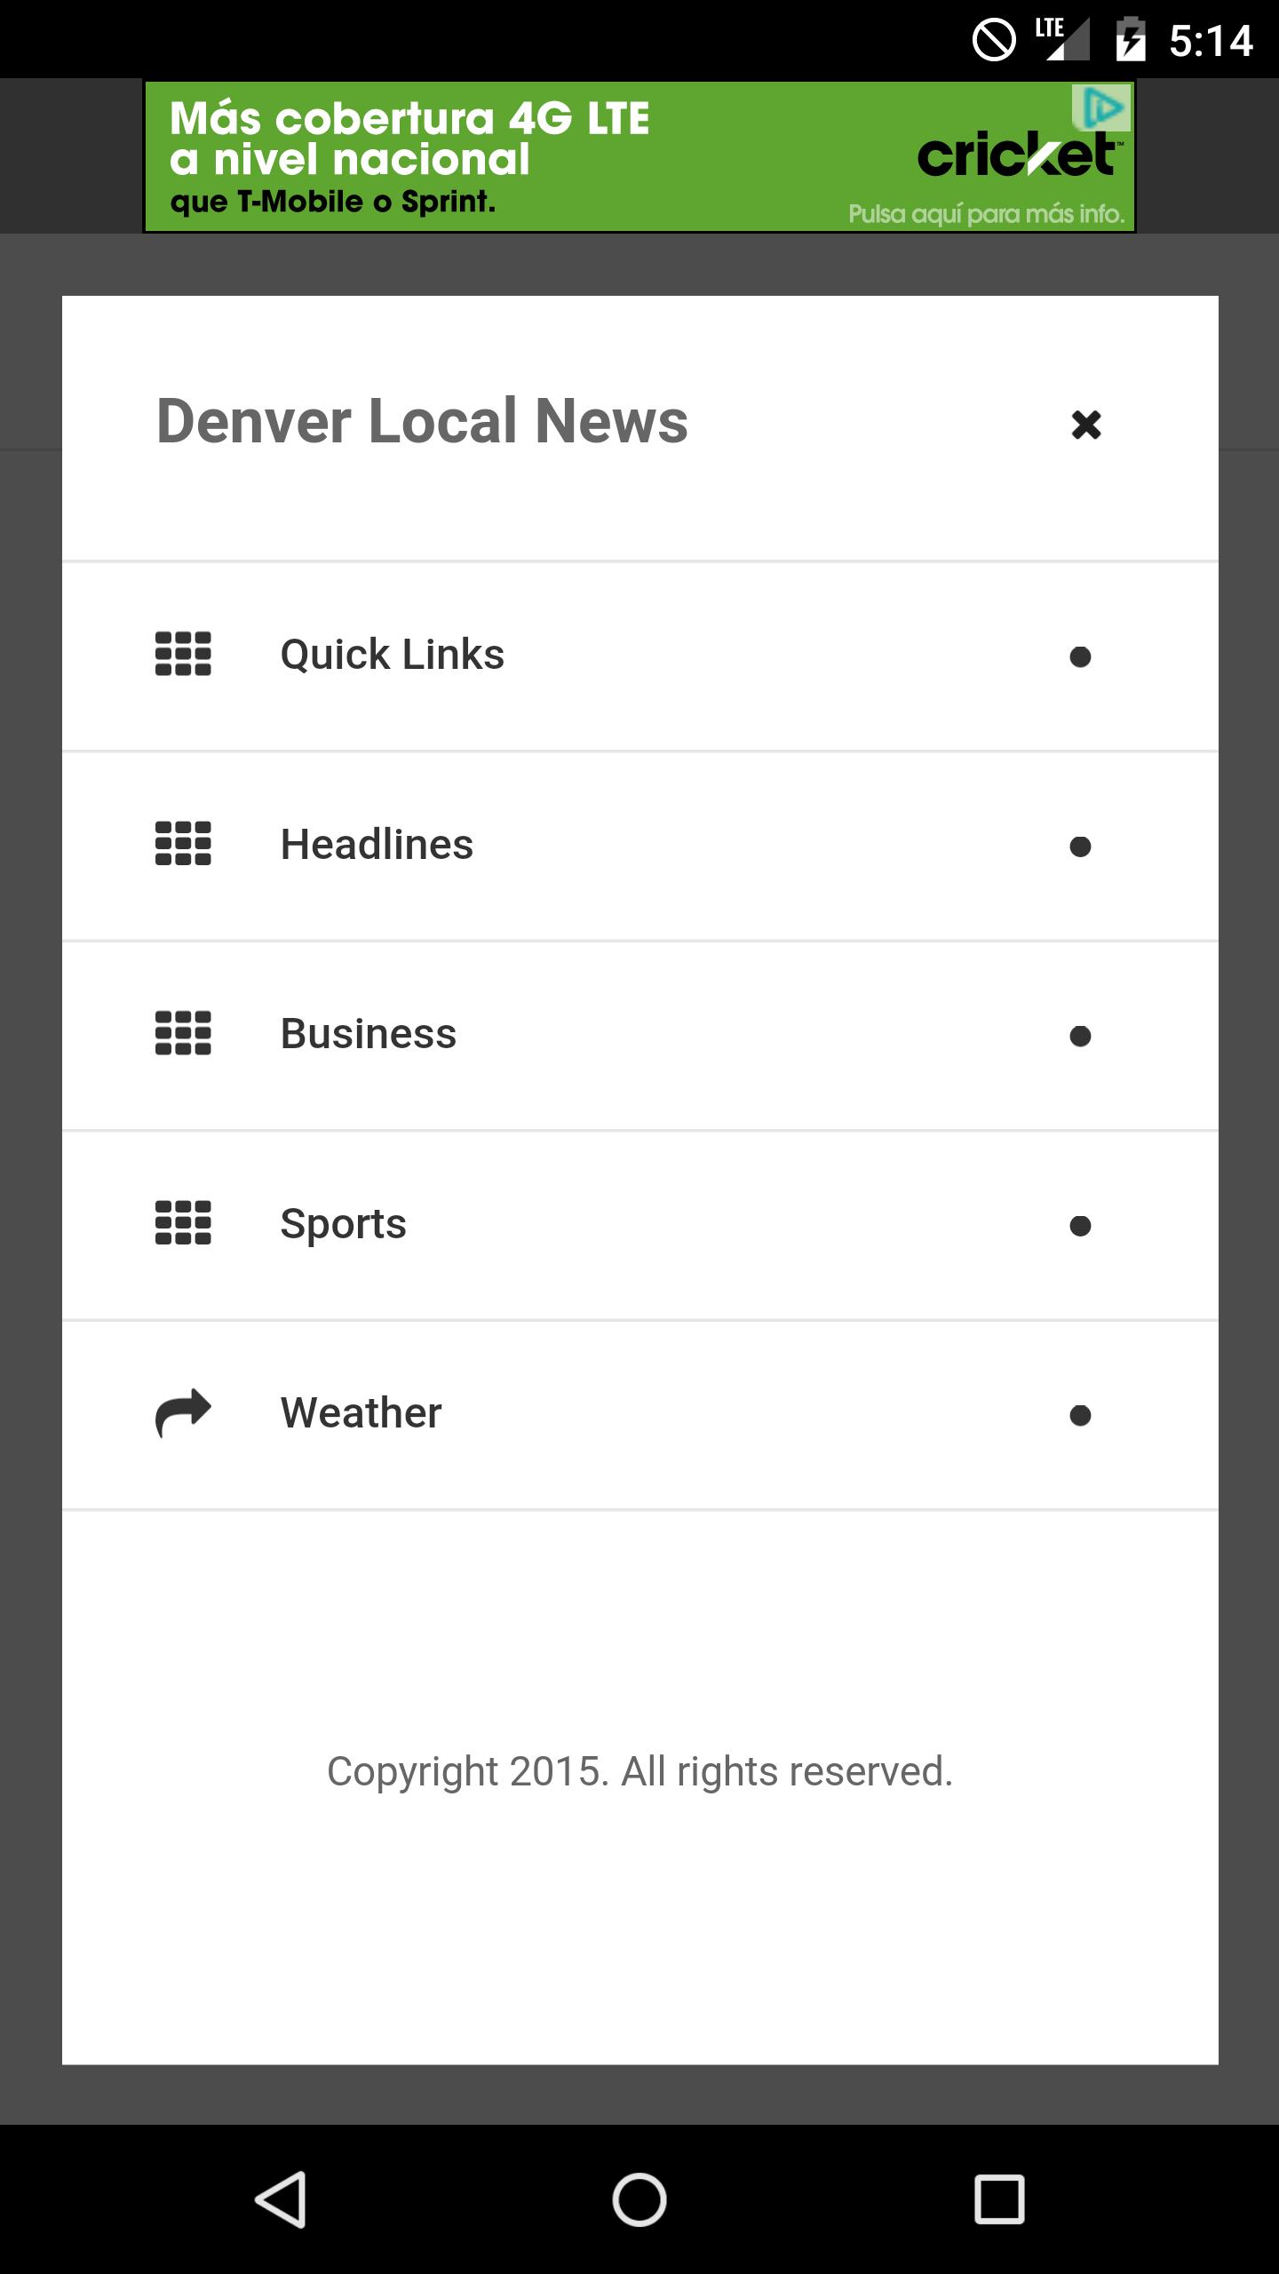Open the Quick Links menu item
Image resolution: width=1279 pixels, height=2274 pixels.
[393, 655]
